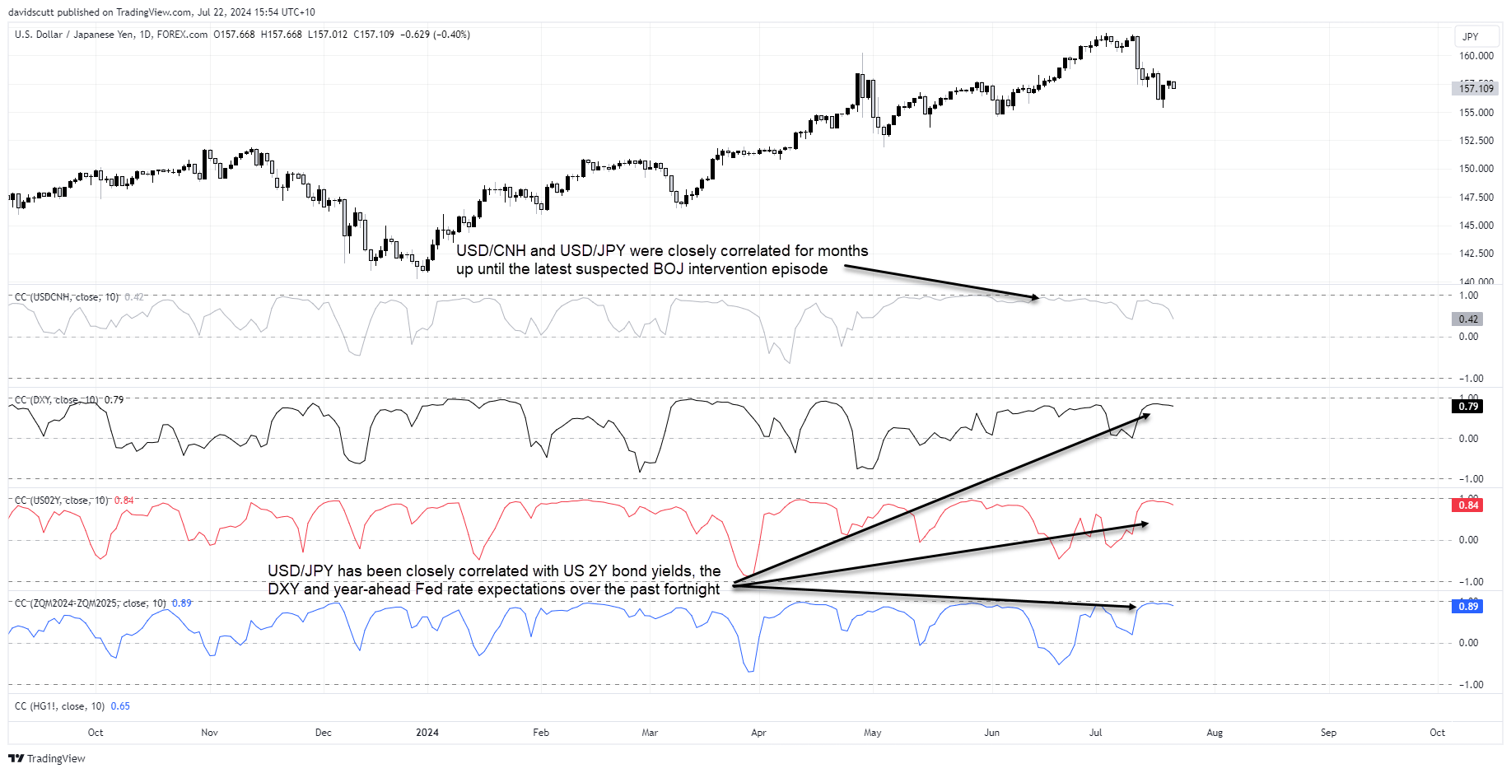Click the 145.000 price axis label
The image size is (1511, 773).
pos(1476,226)
